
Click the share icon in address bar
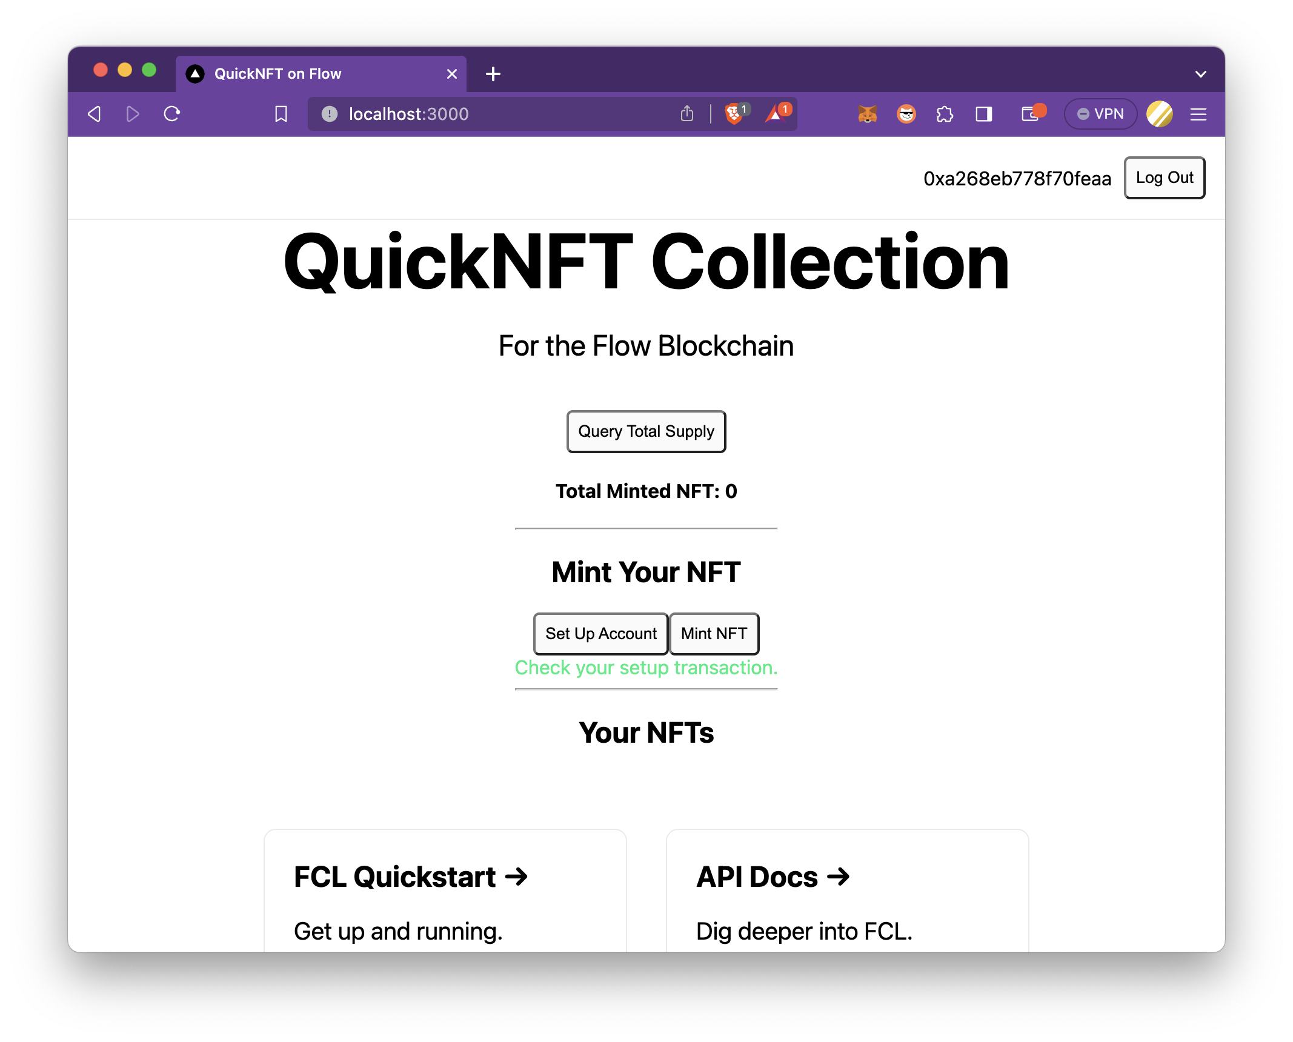tap(686, 114)
